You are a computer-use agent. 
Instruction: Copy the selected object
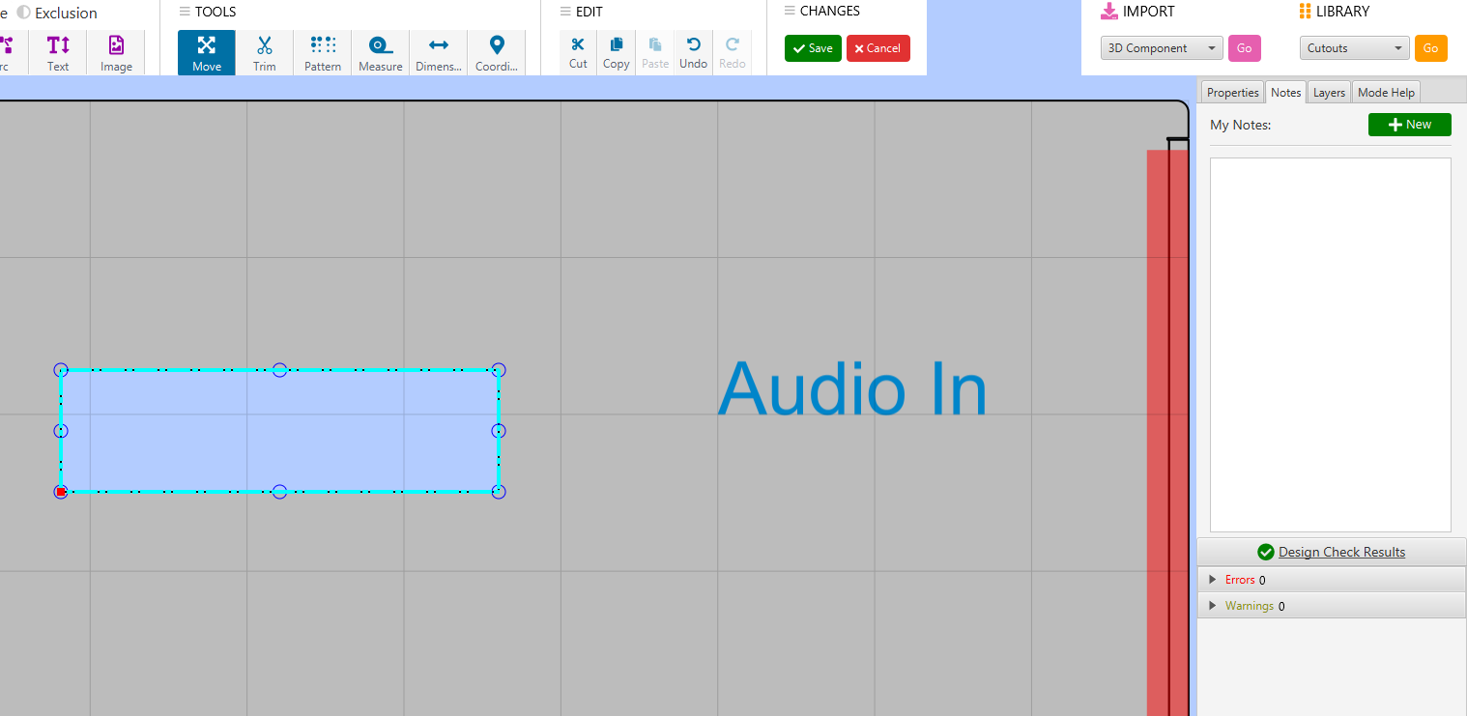pos(616,52)
